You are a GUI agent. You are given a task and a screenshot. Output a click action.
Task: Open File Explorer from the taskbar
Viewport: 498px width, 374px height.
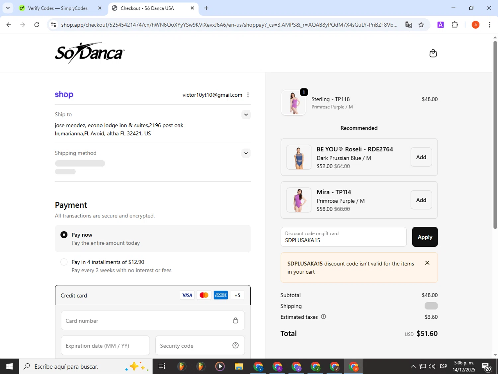click(x=239, y=366)
